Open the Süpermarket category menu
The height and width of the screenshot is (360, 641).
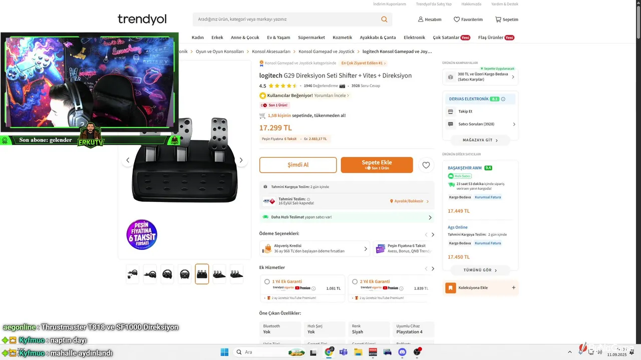click(311, 37)
